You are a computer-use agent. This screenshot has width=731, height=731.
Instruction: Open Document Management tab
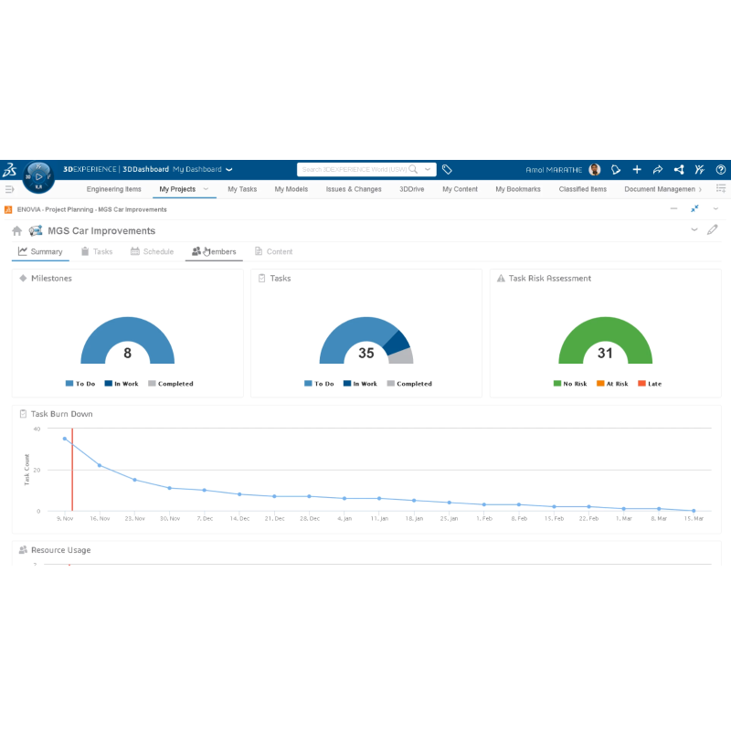click(660, 189)
